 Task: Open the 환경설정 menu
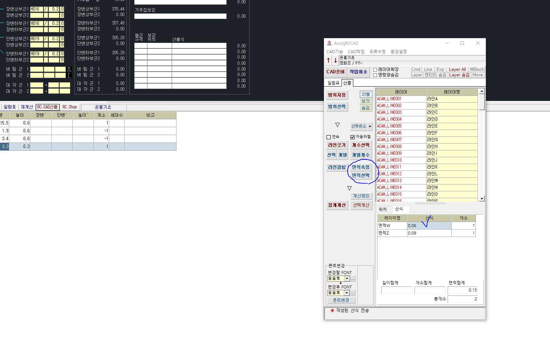coord(398,51)
